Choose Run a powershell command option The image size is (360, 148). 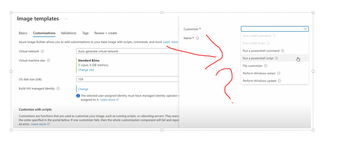(275, 51)
